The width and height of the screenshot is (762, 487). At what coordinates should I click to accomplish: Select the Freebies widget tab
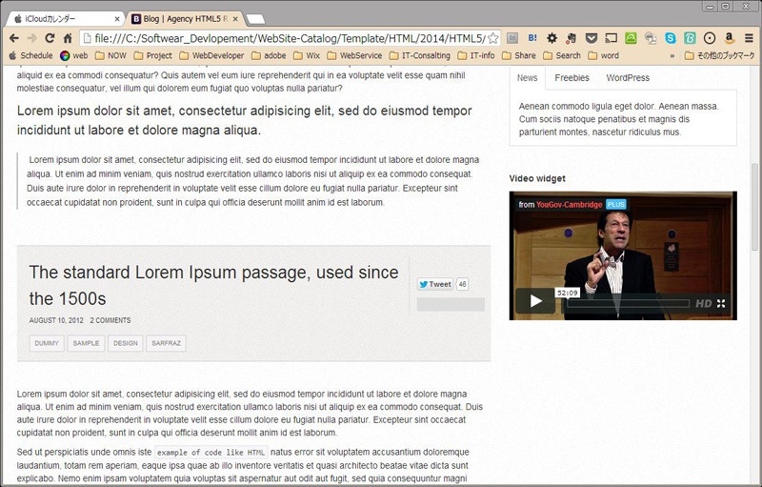pyautogui.click(x=571, y=78)
